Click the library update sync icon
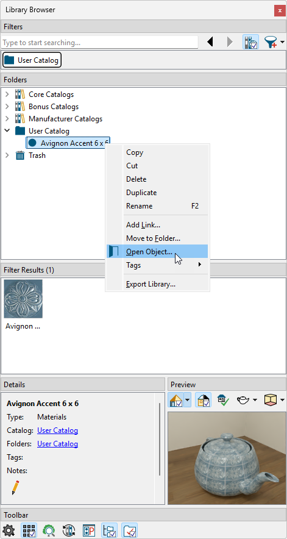 [x=69, y=530]
